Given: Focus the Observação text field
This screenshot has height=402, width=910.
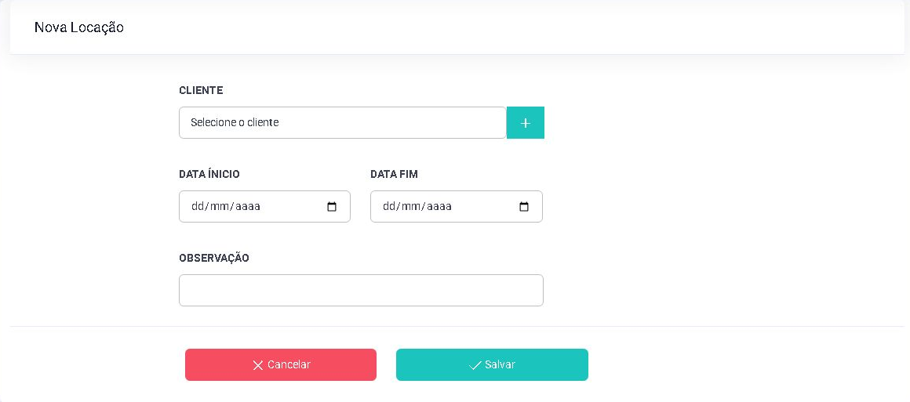Looking at the screenshot, I should coord(361,290).
